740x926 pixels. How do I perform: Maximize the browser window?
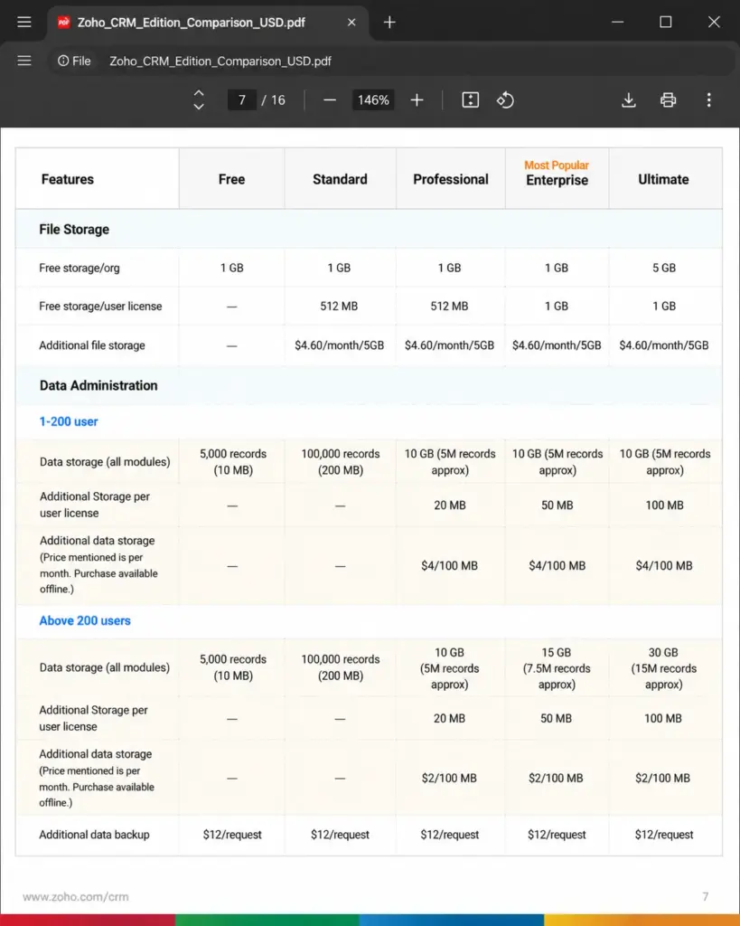coord(666,23)
